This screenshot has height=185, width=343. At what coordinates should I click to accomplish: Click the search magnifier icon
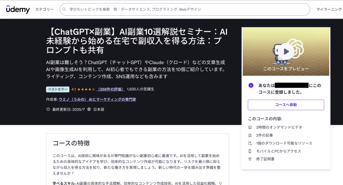click(x=65, y=9)
